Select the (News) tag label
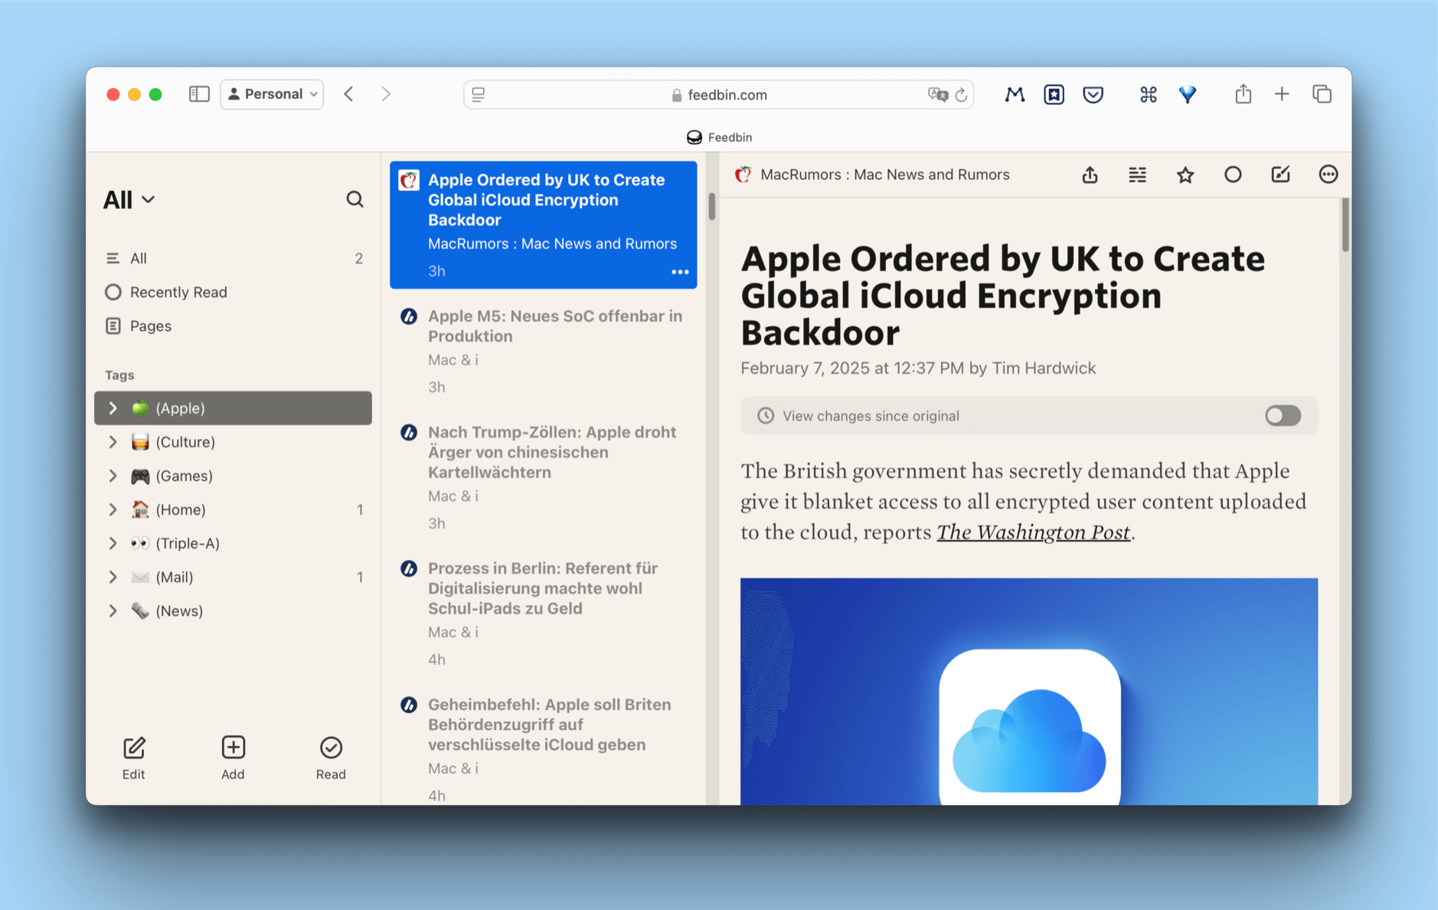The height and width of the screenshot is (910, 1438). point(179,610)
